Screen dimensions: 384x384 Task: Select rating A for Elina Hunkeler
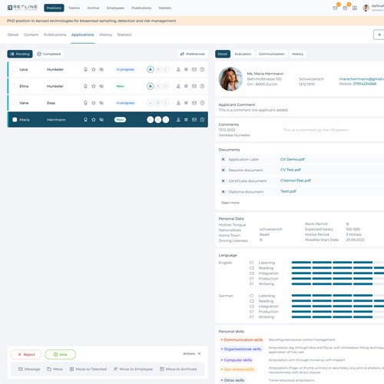(x=151, y=86)
